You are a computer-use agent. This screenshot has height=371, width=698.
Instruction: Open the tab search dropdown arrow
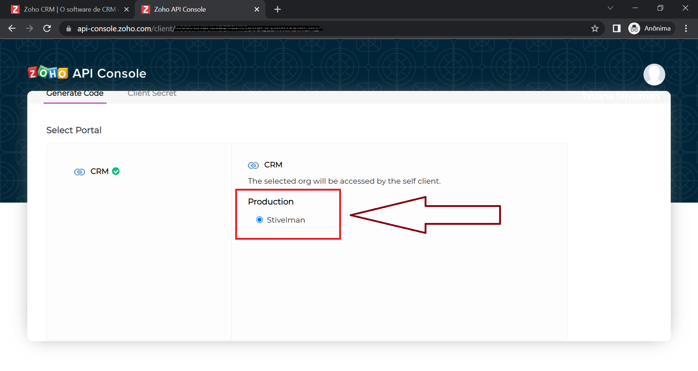[x=610, y=8]
